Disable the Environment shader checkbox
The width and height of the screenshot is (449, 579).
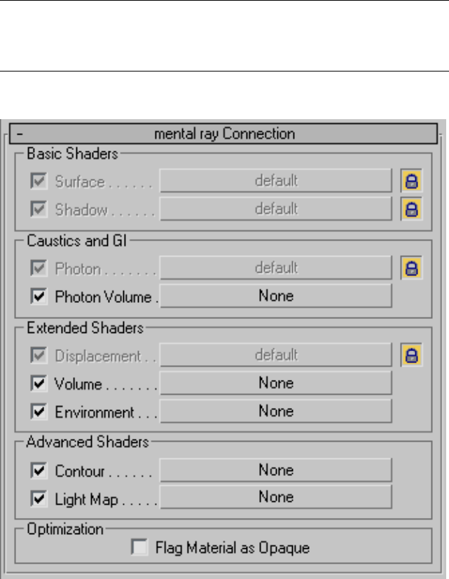coord(38,412)
